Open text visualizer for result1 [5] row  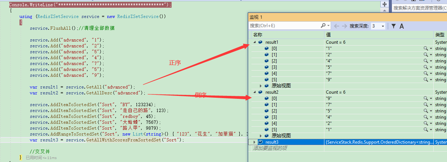pyautogui.click(x=425, y=80)
